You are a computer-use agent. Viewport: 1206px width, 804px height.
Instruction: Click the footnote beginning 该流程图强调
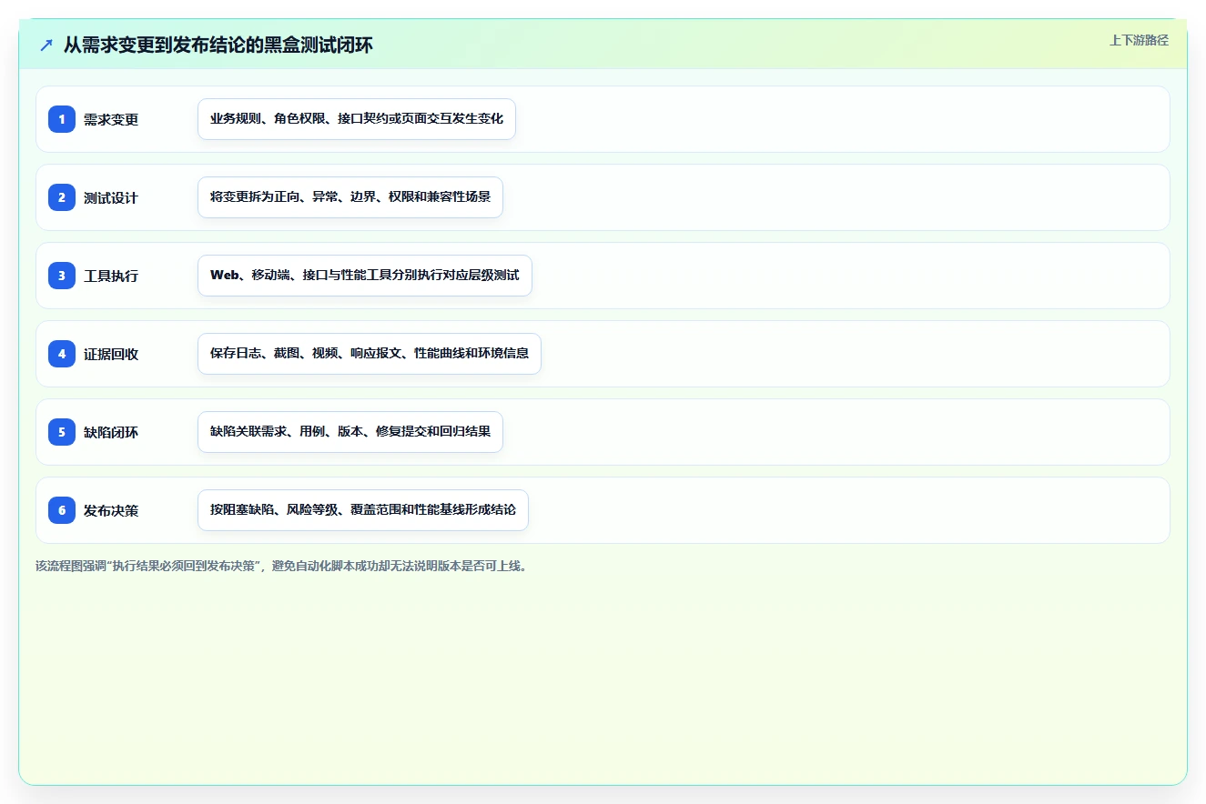281,566
